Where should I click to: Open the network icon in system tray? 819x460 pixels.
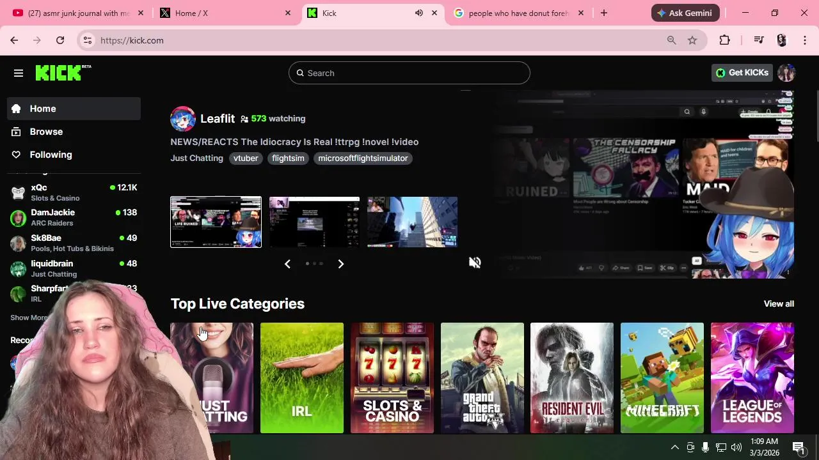click(721, 447)
